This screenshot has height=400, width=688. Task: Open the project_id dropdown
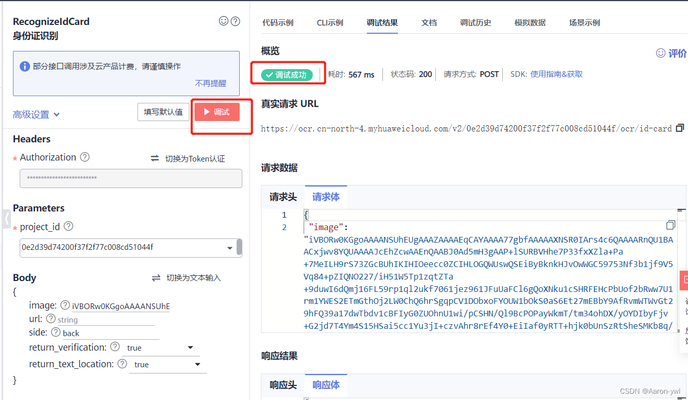[230, 248]
